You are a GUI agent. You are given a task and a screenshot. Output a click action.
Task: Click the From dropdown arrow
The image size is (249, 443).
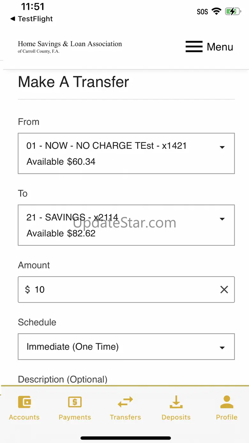(222, 147)
